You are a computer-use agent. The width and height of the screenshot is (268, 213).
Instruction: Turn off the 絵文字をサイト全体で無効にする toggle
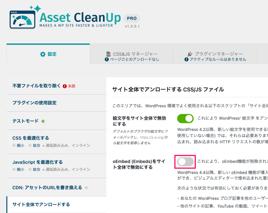[x=185, y=119]
